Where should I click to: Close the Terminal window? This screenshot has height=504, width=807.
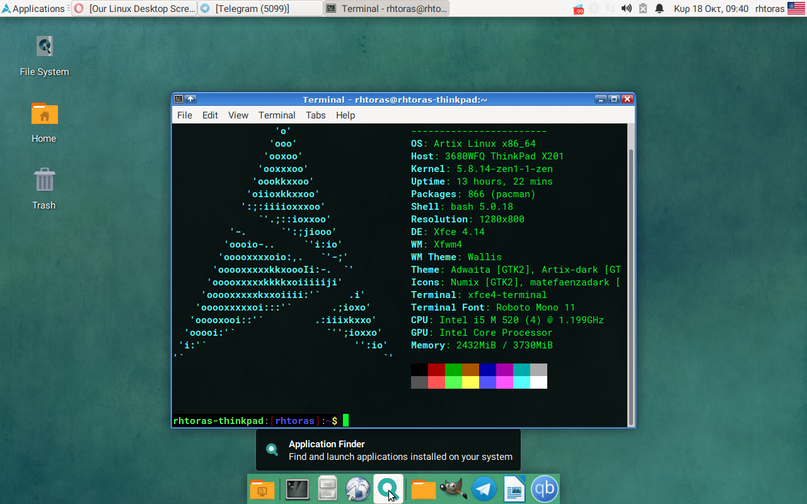point(627,99)
